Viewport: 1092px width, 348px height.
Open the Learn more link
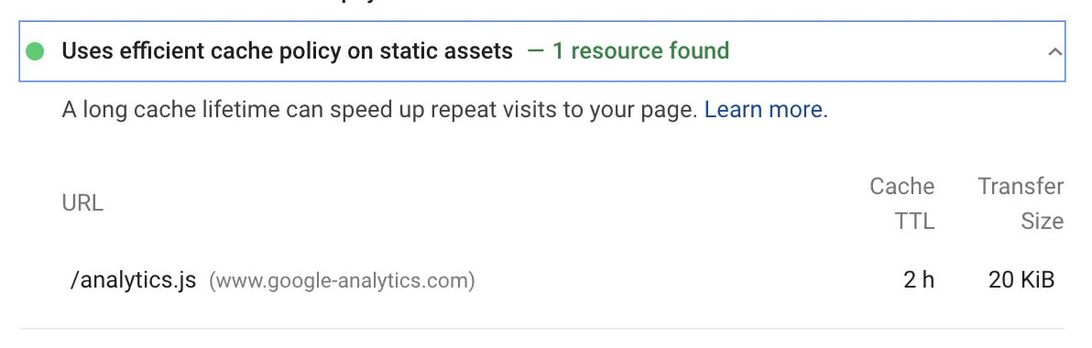763,110
